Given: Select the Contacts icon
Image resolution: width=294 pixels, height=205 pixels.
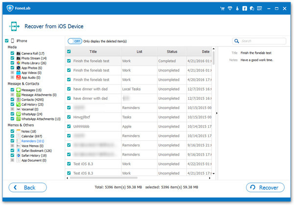Looking at the screenshot, I should [19, 100].
